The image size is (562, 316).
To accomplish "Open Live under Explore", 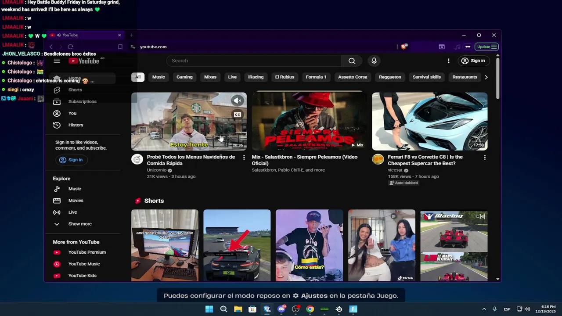I will point(82,212).
